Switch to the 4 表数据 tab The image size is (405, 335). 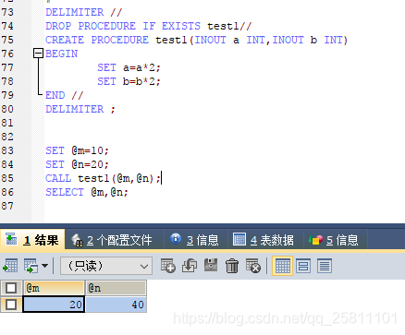tap(264, 240)
